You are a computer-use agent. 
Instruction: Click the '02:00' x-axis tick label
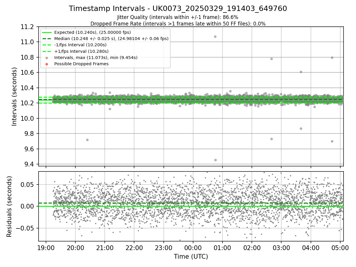[252, 247]
